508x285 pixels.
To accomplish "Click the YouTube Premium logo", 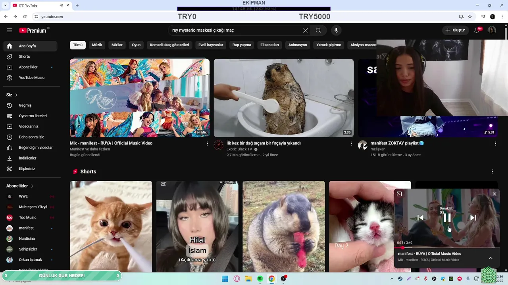I will (33, 30).
